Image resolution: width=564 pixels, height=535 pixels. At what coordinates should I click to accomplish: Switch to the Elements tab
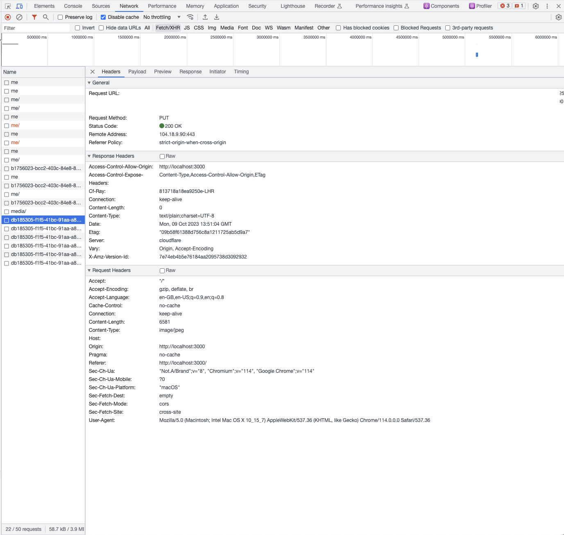(44, 6)
